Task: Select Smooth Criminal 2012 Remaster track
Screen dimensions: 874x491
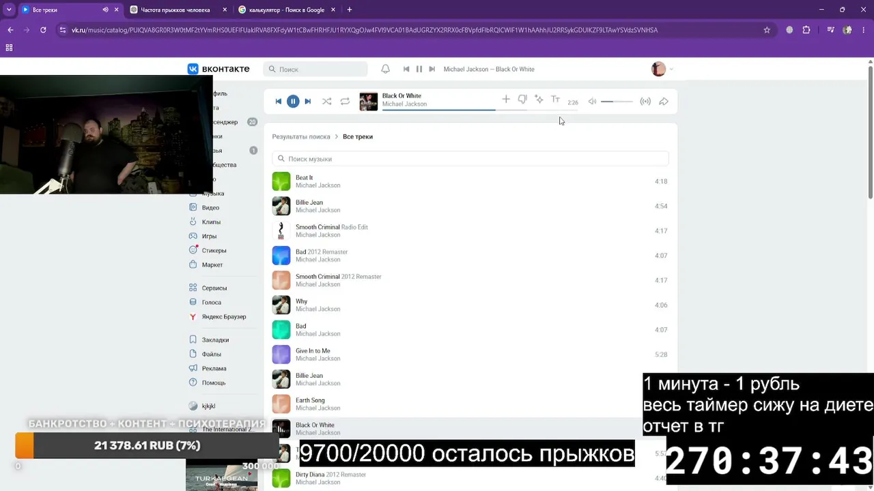Action: coord(470,280)
